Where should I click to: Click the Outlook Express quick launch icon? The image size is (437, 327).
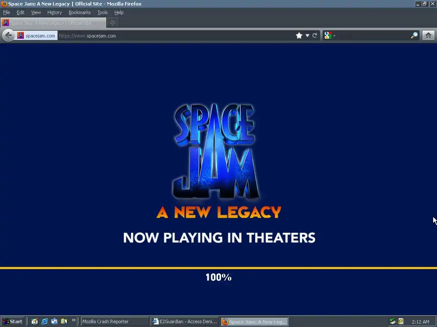(x=54, y=321)
